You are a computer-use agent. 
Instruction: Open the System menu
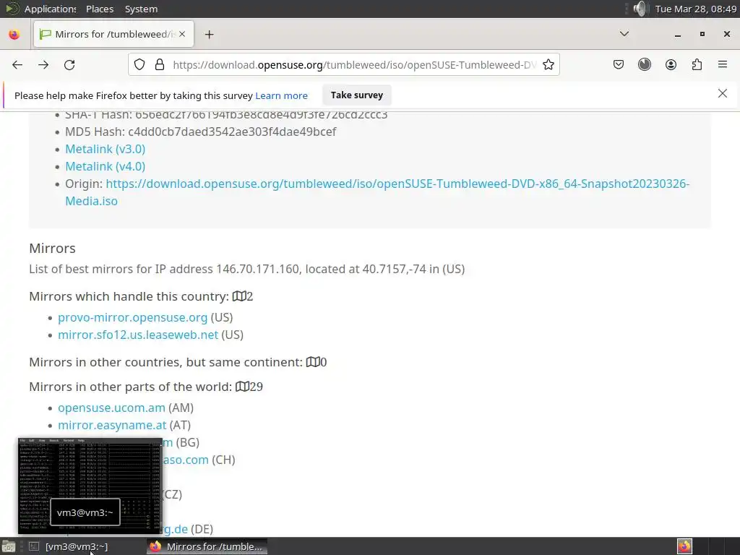tap(141, 9)
